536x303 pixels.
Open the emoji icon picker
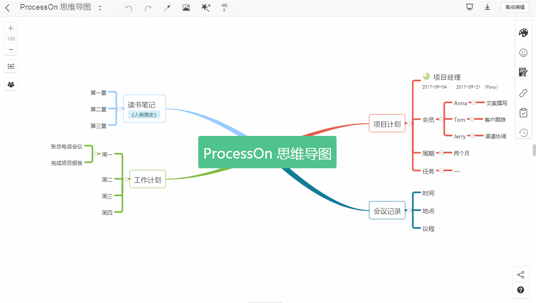(x=523, y=53)
